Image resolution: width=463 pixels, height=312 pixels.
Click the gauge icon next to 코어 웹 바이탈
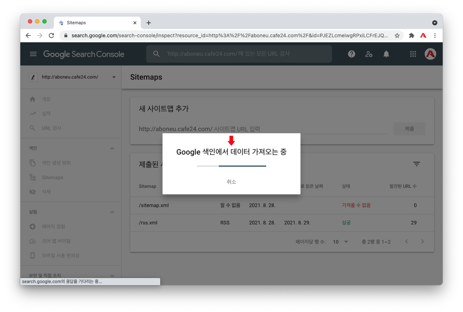33,241
